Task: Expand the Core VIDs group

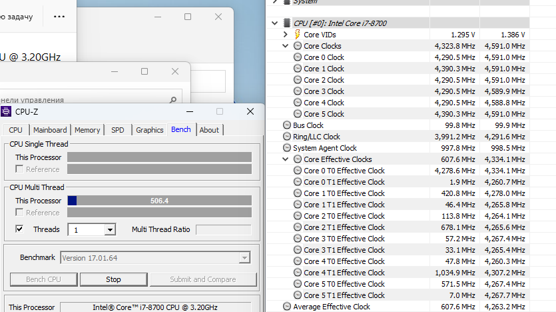Action: click(x=286, y=35)
